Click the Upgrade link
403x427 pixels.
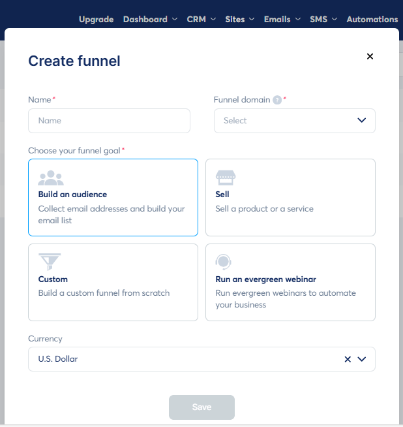coord(96,20)
